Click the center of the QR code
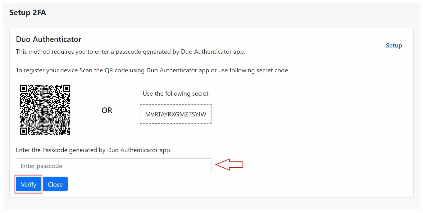This screenshot has height=213, width=423. (x=45, y=110)
